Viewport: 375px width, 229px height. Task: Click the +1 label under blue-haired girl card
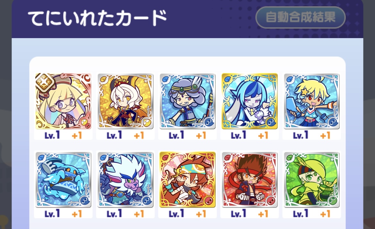pos(263,135)
